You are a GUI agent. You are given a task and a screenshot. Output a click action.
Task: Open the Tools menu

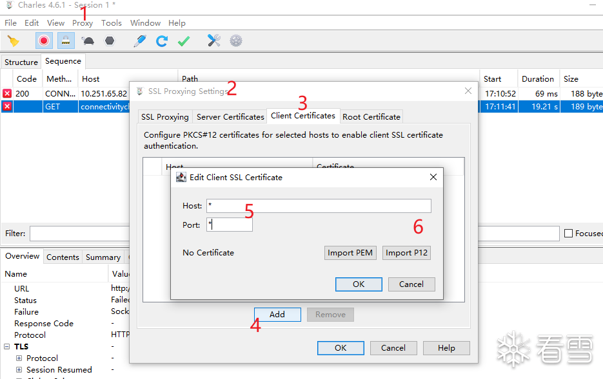(x=112, y=23)
